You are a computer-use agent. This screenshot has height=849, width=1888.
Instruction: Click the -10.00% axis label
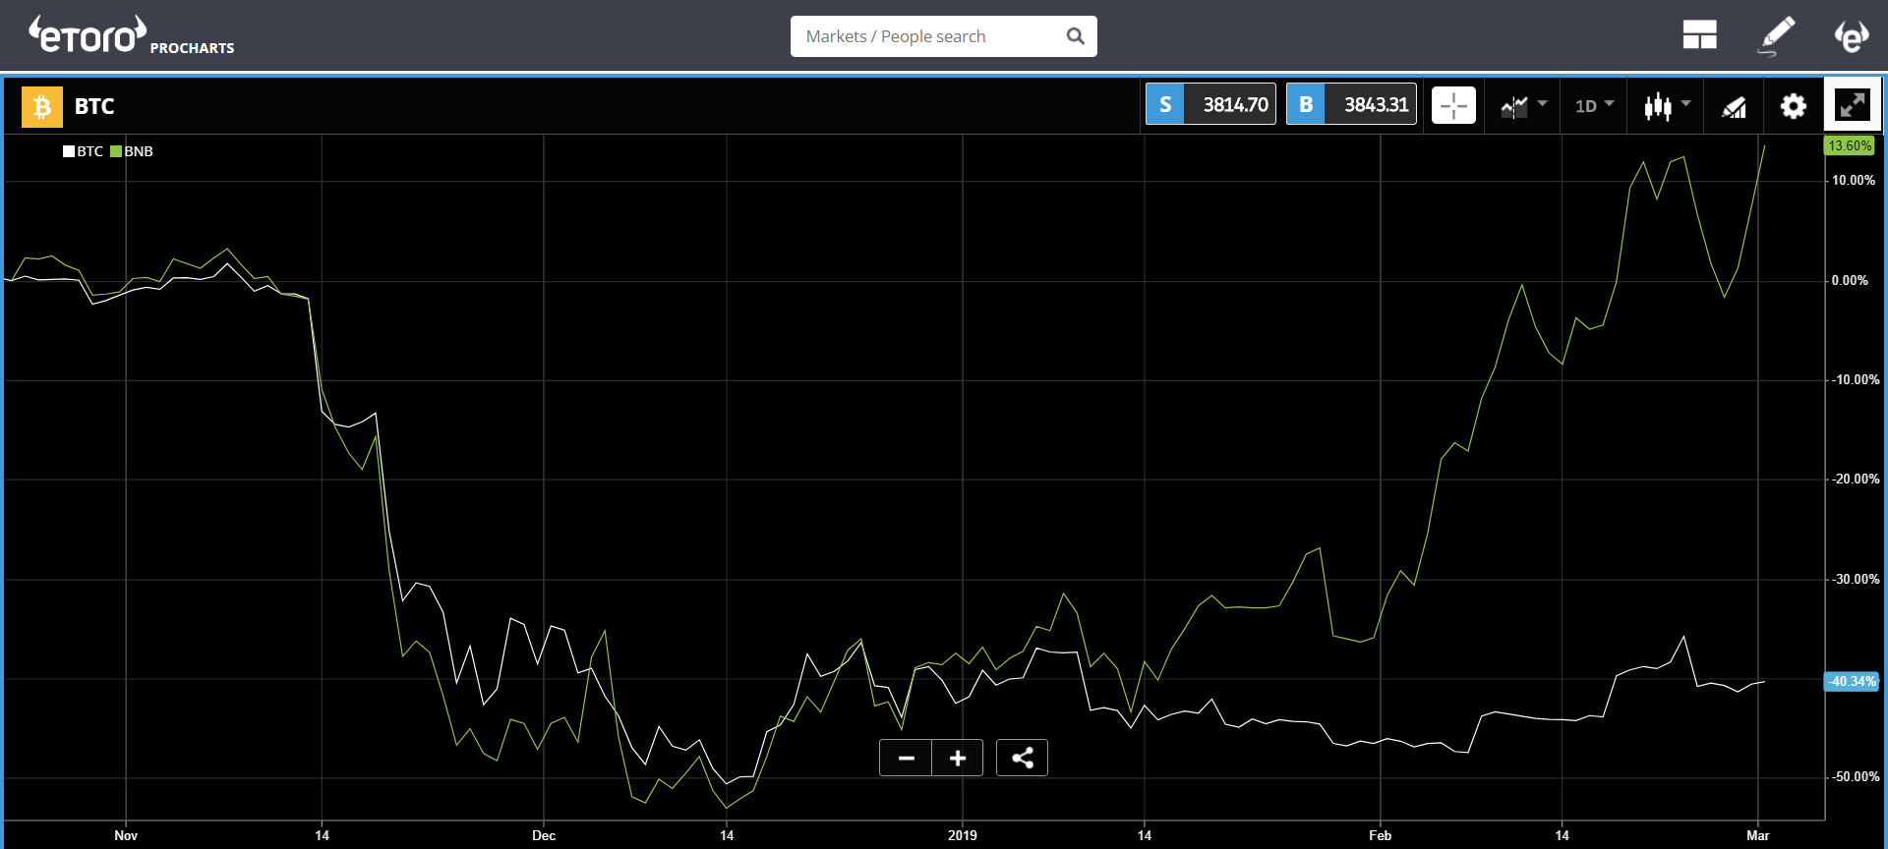pyautogui.click(x=1854, y=380)
